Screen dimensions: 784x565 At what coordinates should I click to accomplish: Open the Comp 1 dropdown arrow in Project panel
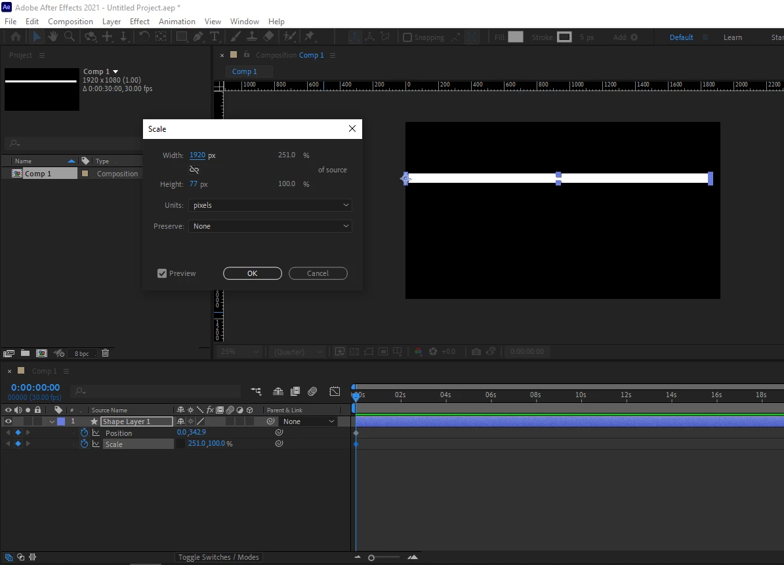pos(115,71)
